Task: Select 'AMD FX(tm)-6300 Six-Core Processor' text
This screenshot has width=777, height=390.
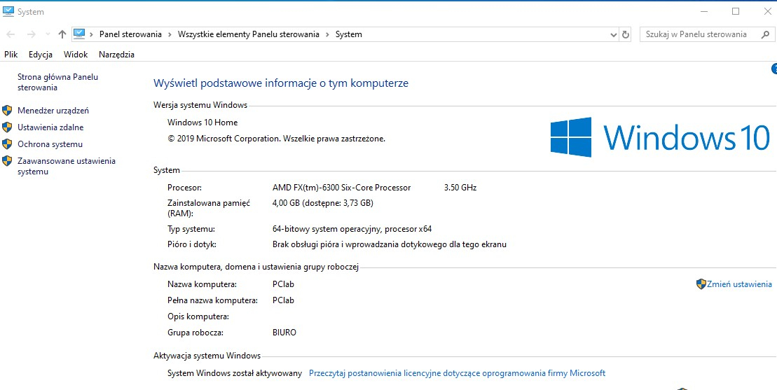Action: click(341, 188)
